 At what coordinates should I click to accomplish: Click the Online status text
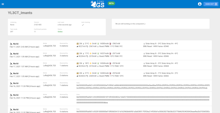coord(60,32)
